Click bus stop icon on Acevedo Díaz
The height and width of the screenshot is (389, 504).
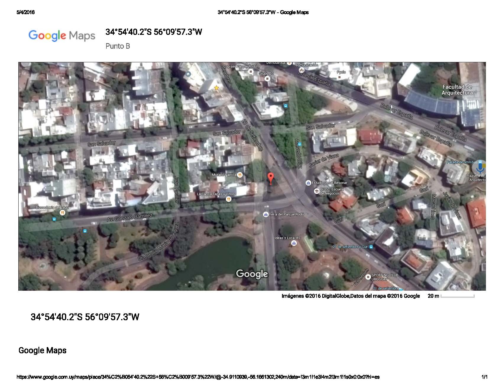[x=300, y=144]
